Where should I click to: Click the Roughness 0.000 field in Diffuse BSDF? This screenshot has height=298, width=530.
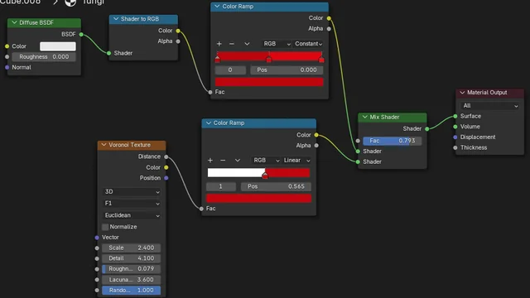coord(44,57)
